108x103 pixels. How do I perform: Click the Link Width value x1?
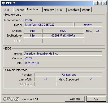click(x=45, y=79)
